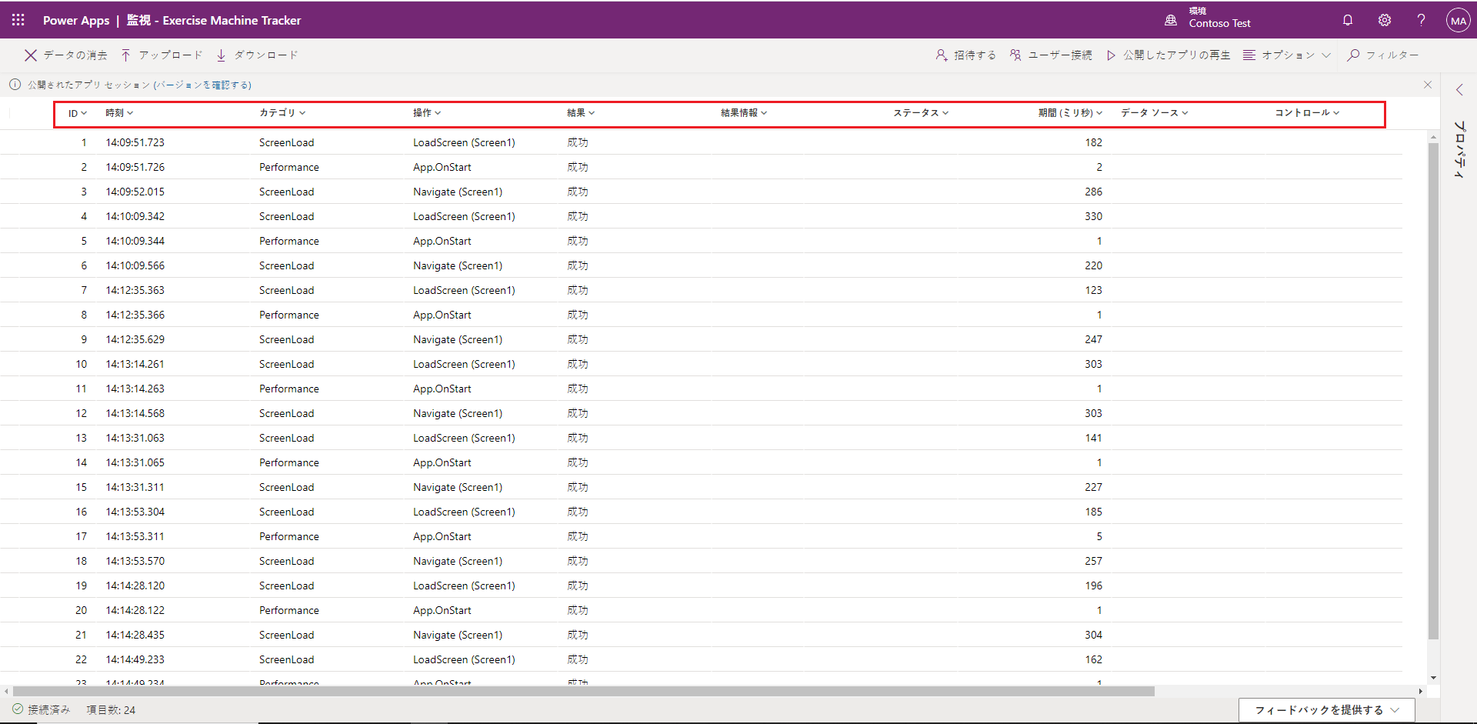The width and height of the screenshot is (1477, 724).
Task: Select duration 330 in row 4
Action: tap(1093, 216)
